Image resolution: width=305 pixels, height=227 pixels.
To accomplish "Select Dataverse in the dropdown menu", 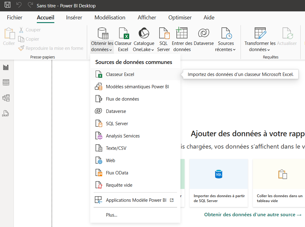I will 135,111.
